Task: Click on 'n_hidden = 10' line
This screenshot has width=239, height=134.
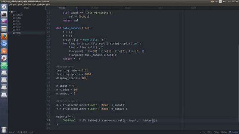Action: [x=66, y=90]
